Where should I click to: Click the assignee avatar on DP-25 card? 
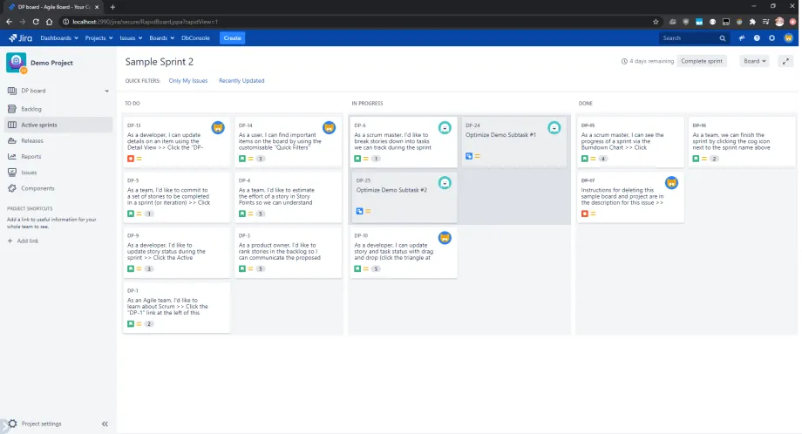click(x=445, y=182)
